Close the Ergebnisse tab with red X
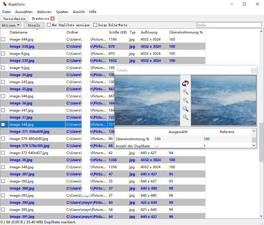This screenshot has height=225, width=264. pos(52,19)
